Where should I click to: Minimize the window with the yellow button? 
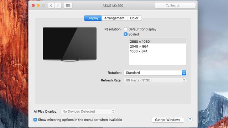38,6
